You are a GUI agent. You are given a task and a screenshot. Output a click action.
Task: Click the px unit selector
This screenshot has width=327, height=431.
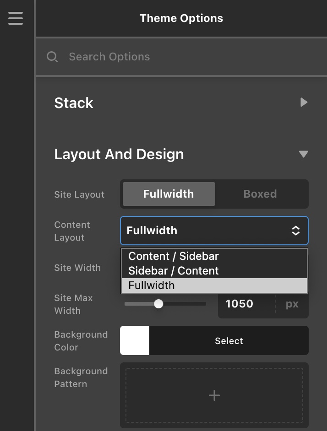[292, 304]
